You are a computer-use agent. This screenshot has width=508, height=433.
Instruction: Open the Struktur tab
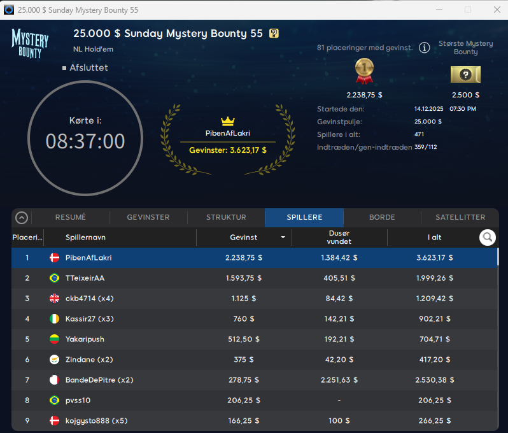pyautogui.click(x=226, y=218)
